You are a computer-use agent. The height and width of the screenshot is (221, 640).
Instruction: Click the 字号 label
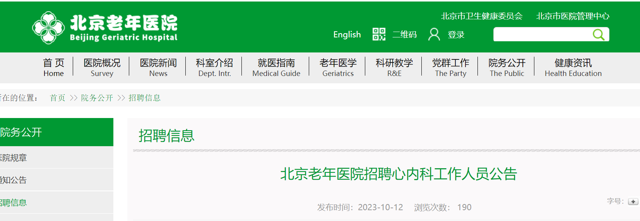pyautogui.click(x=615, y=201)
